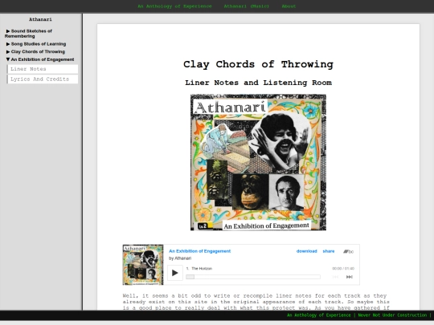Click track name '1. The Horizon' in player
434x325 pixels.
click(199, 269)
